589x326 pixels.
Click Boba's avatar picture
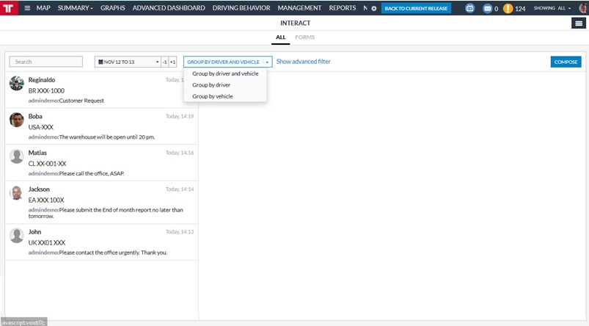[x=17, y=120]
